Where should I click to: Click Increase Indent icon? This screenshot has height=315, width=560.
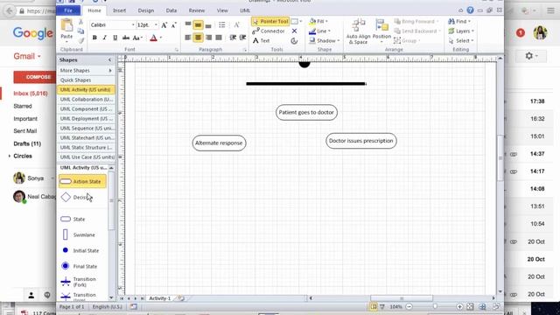click(243, 38)
